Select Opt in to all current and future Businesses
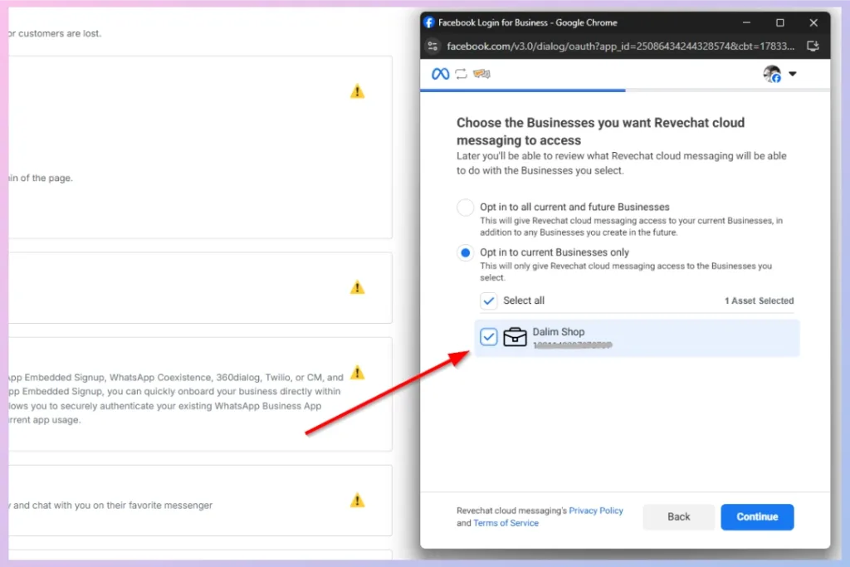 (x=465, y=207)
